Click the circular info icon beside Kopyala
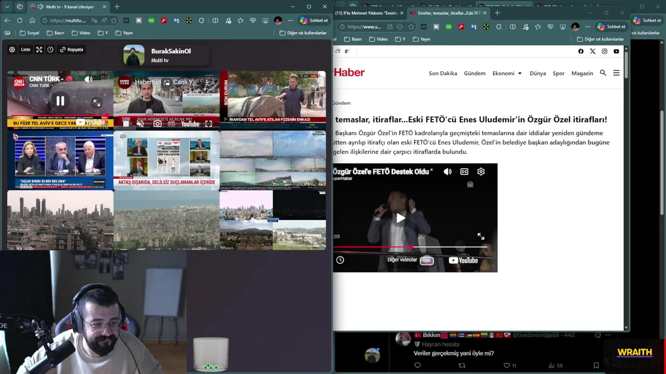Screen dimensions: 666x374 pyautogui.click(x=50, y=49)
